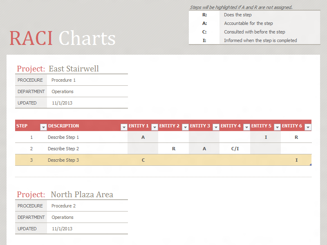Click 'Informed when the step is completed' text
The height and width of the screenshot is (245, 327).
260,40
